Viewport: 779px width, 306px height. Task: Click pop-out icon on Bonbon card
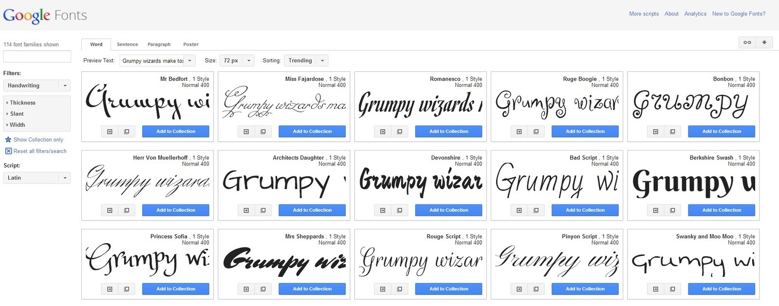(672, 132)
